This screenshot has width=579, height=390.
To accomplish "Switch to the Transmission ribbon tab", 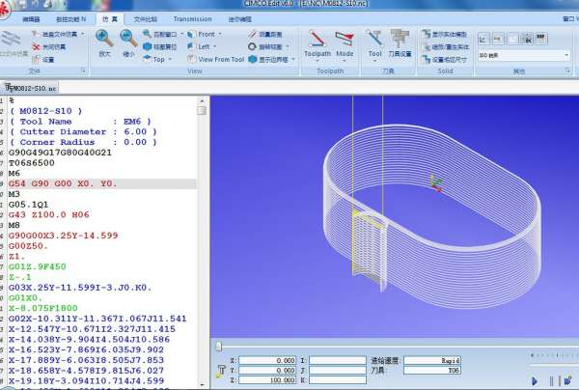I will tap(192, 18).
